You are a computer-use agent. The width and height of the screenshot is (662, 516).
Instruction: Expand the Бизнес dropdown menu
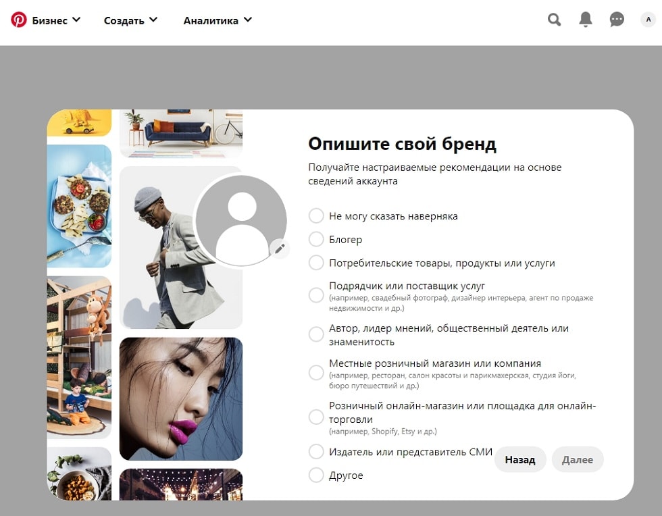(56, 20)
